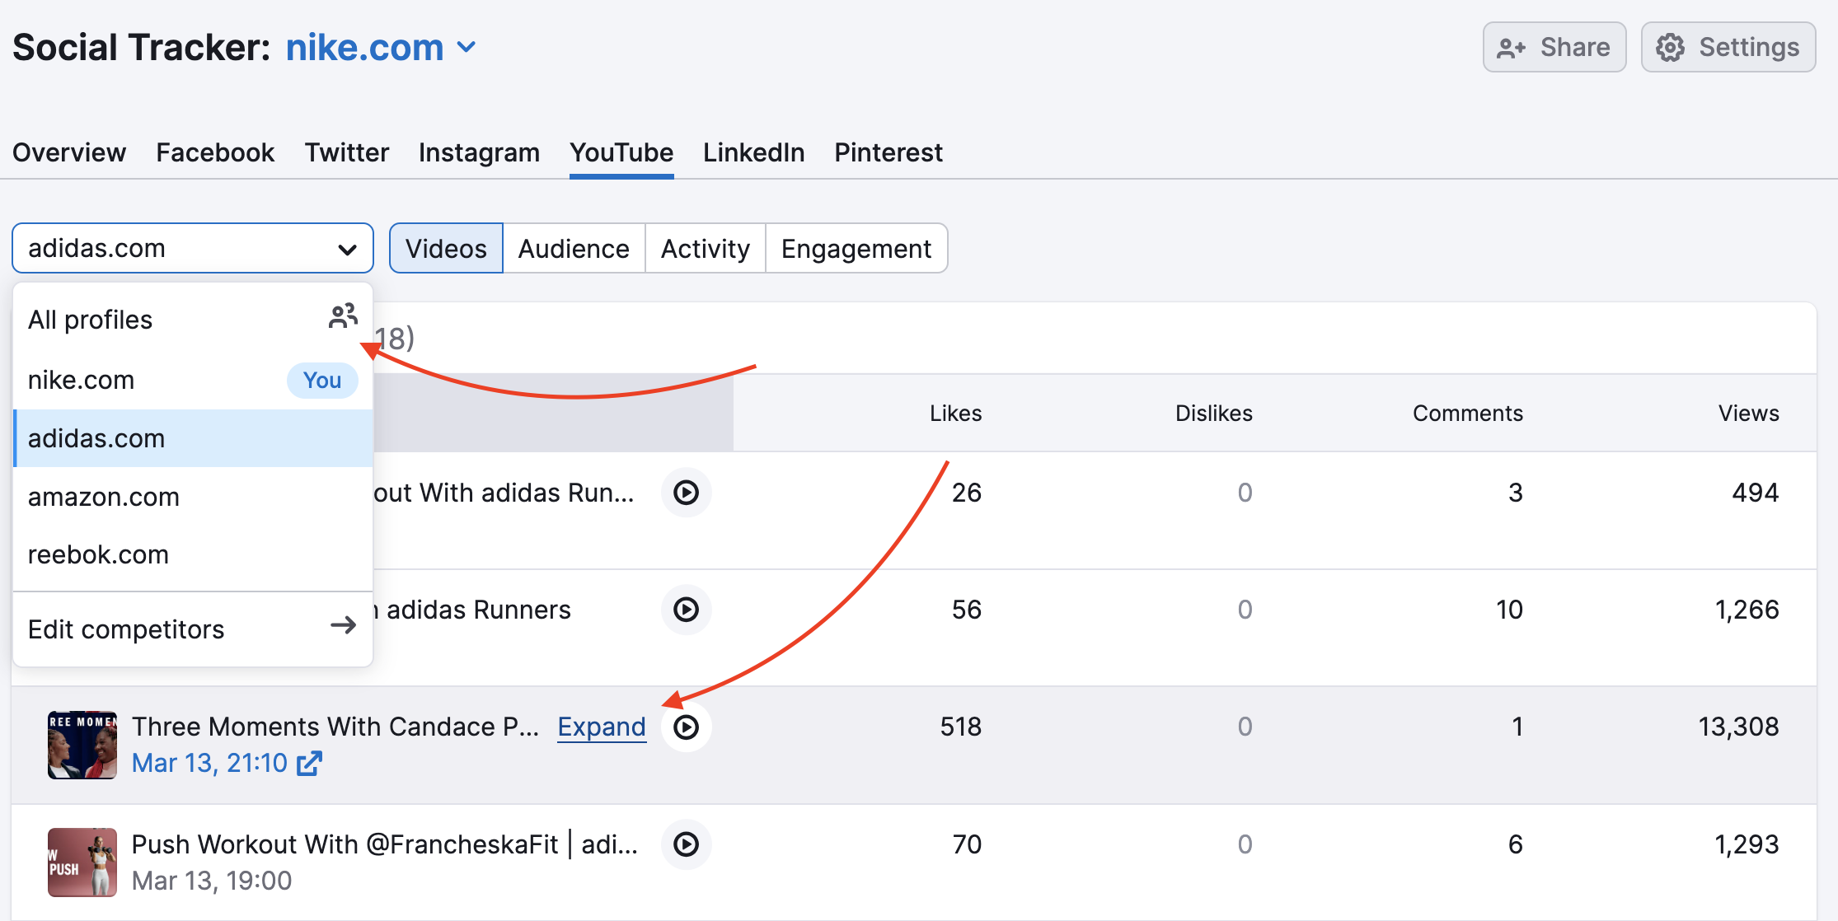Switch to the Audience view toggle

point(573,248)
